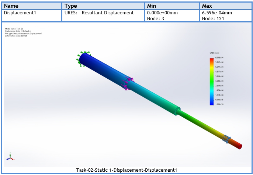Select the blue force arrows near red tip

click(x=226, y=139)
